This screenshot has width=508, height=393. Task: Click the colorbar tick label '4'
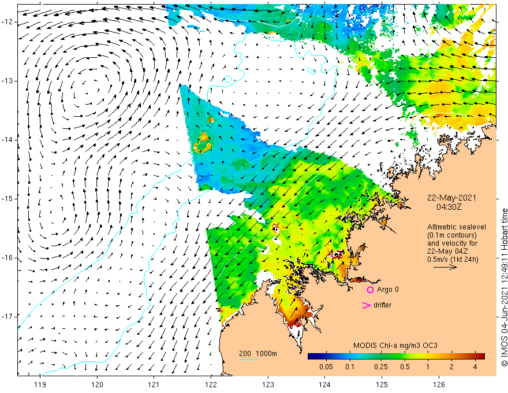tap(475, 367)
